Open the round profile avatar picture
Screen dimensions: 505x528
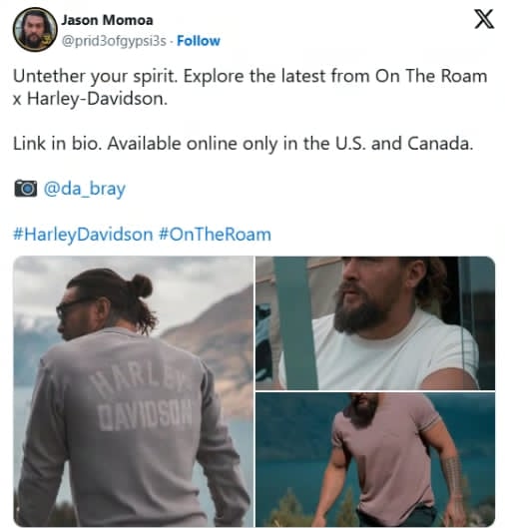(35, 29)
